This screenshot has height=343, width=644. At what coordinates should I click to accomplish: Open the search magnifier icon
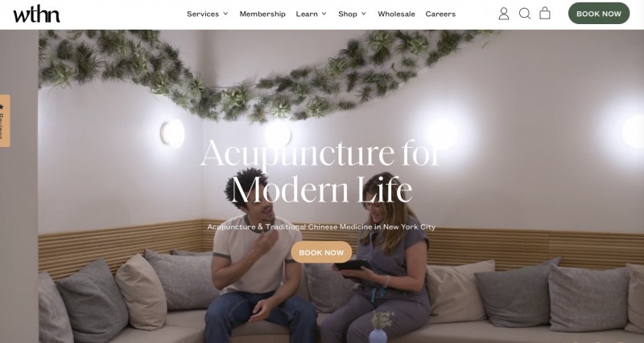coord(525,14)
